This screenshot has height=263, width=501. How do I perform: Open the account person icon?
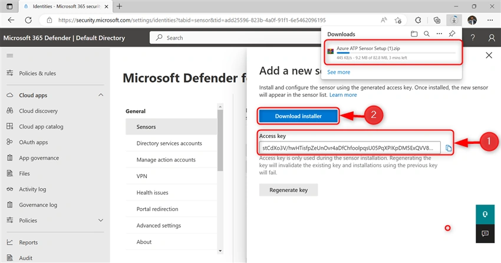[492, 38]
